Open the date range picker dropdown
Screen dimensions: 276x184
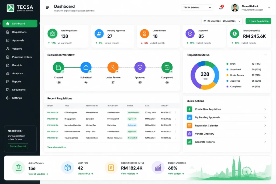tap(222, 21)
